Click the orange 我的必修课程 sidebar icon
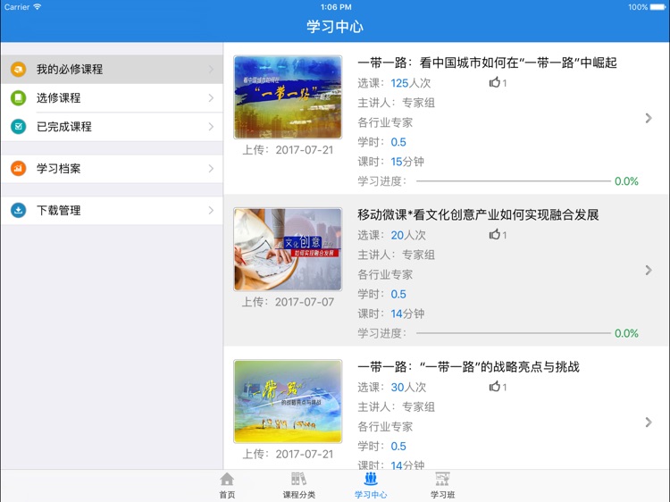Screen dimensions: 670x502 coord(19,69)
